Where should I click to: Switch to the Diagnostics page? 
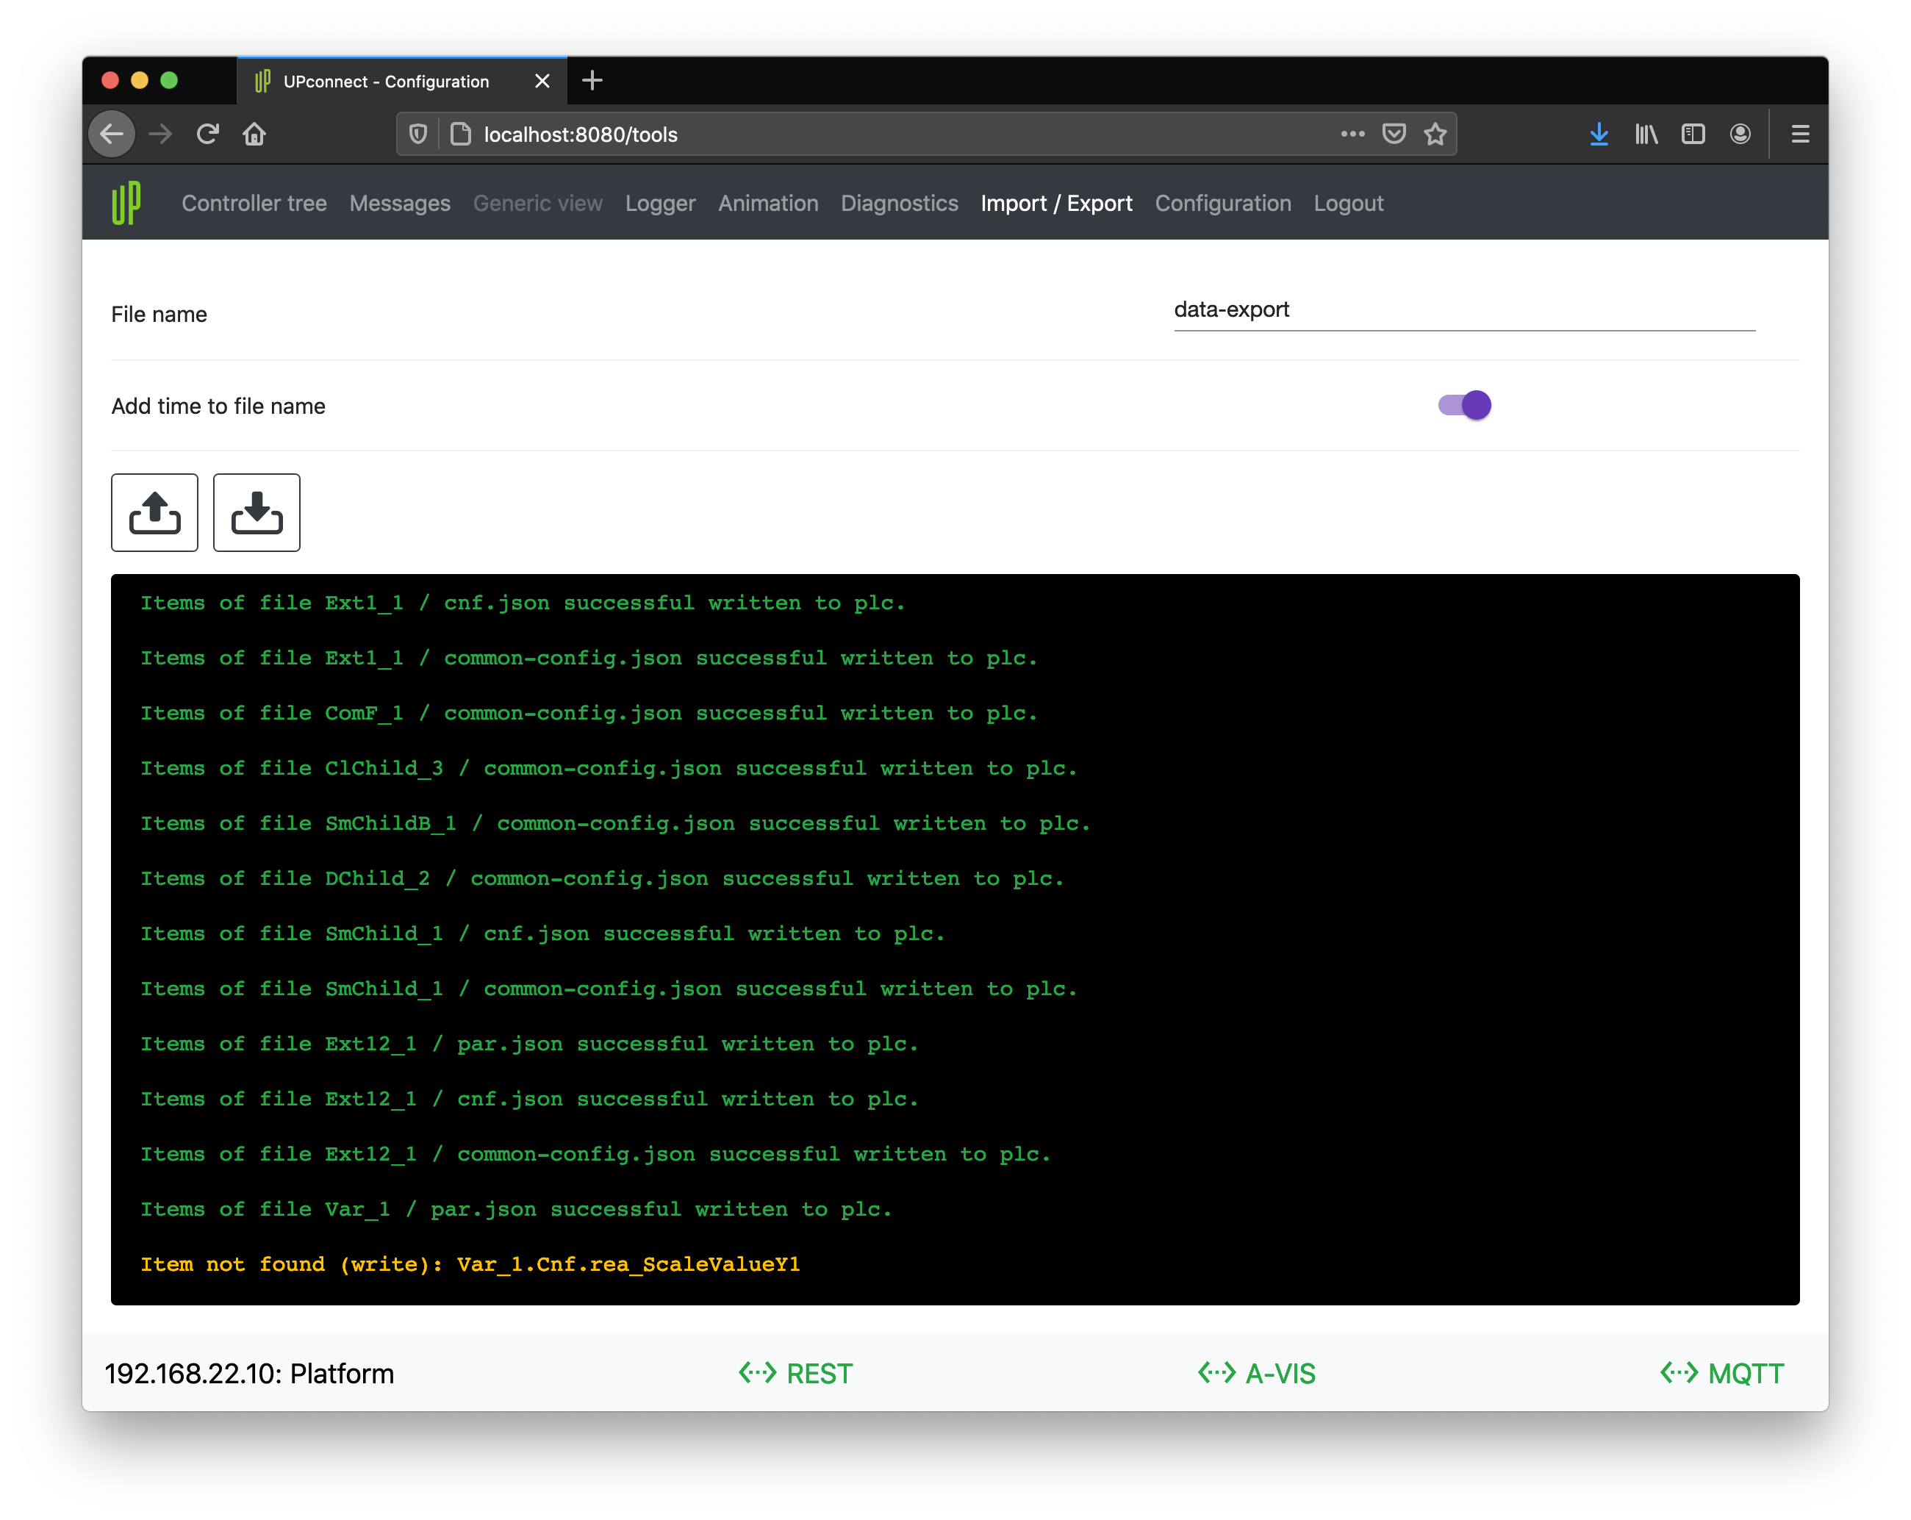pos(899,203)
